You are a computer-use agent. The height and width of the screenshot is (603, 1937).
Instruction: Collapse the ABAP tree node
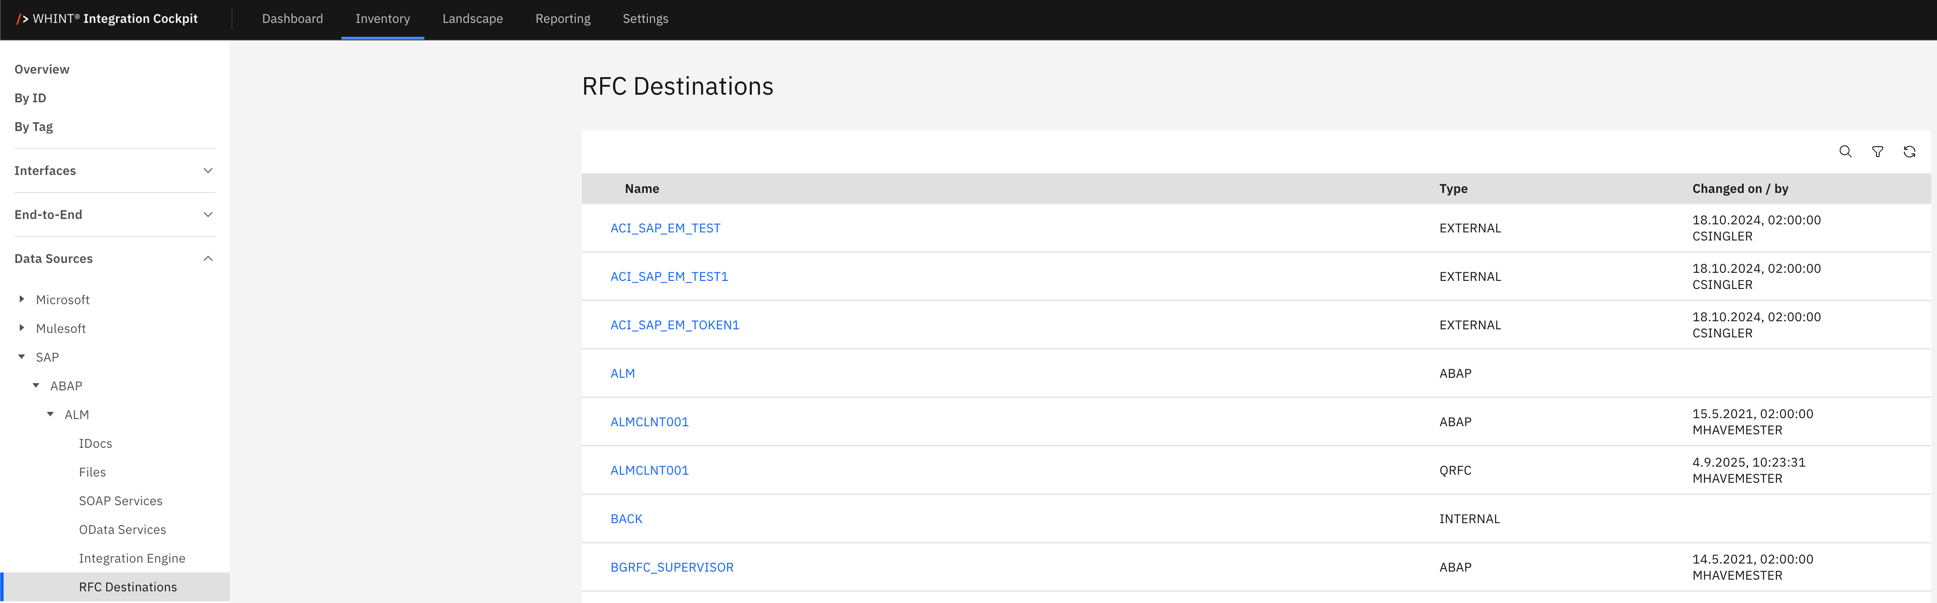(36, 386)
